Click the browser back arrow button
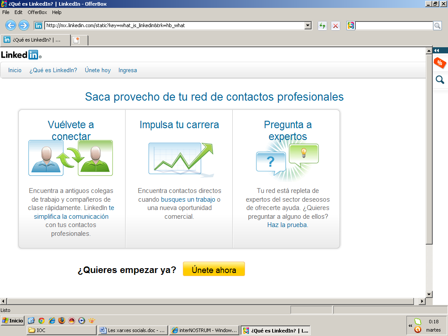The width and height of the screenshot is (448, 336). [x=10, y=25]
